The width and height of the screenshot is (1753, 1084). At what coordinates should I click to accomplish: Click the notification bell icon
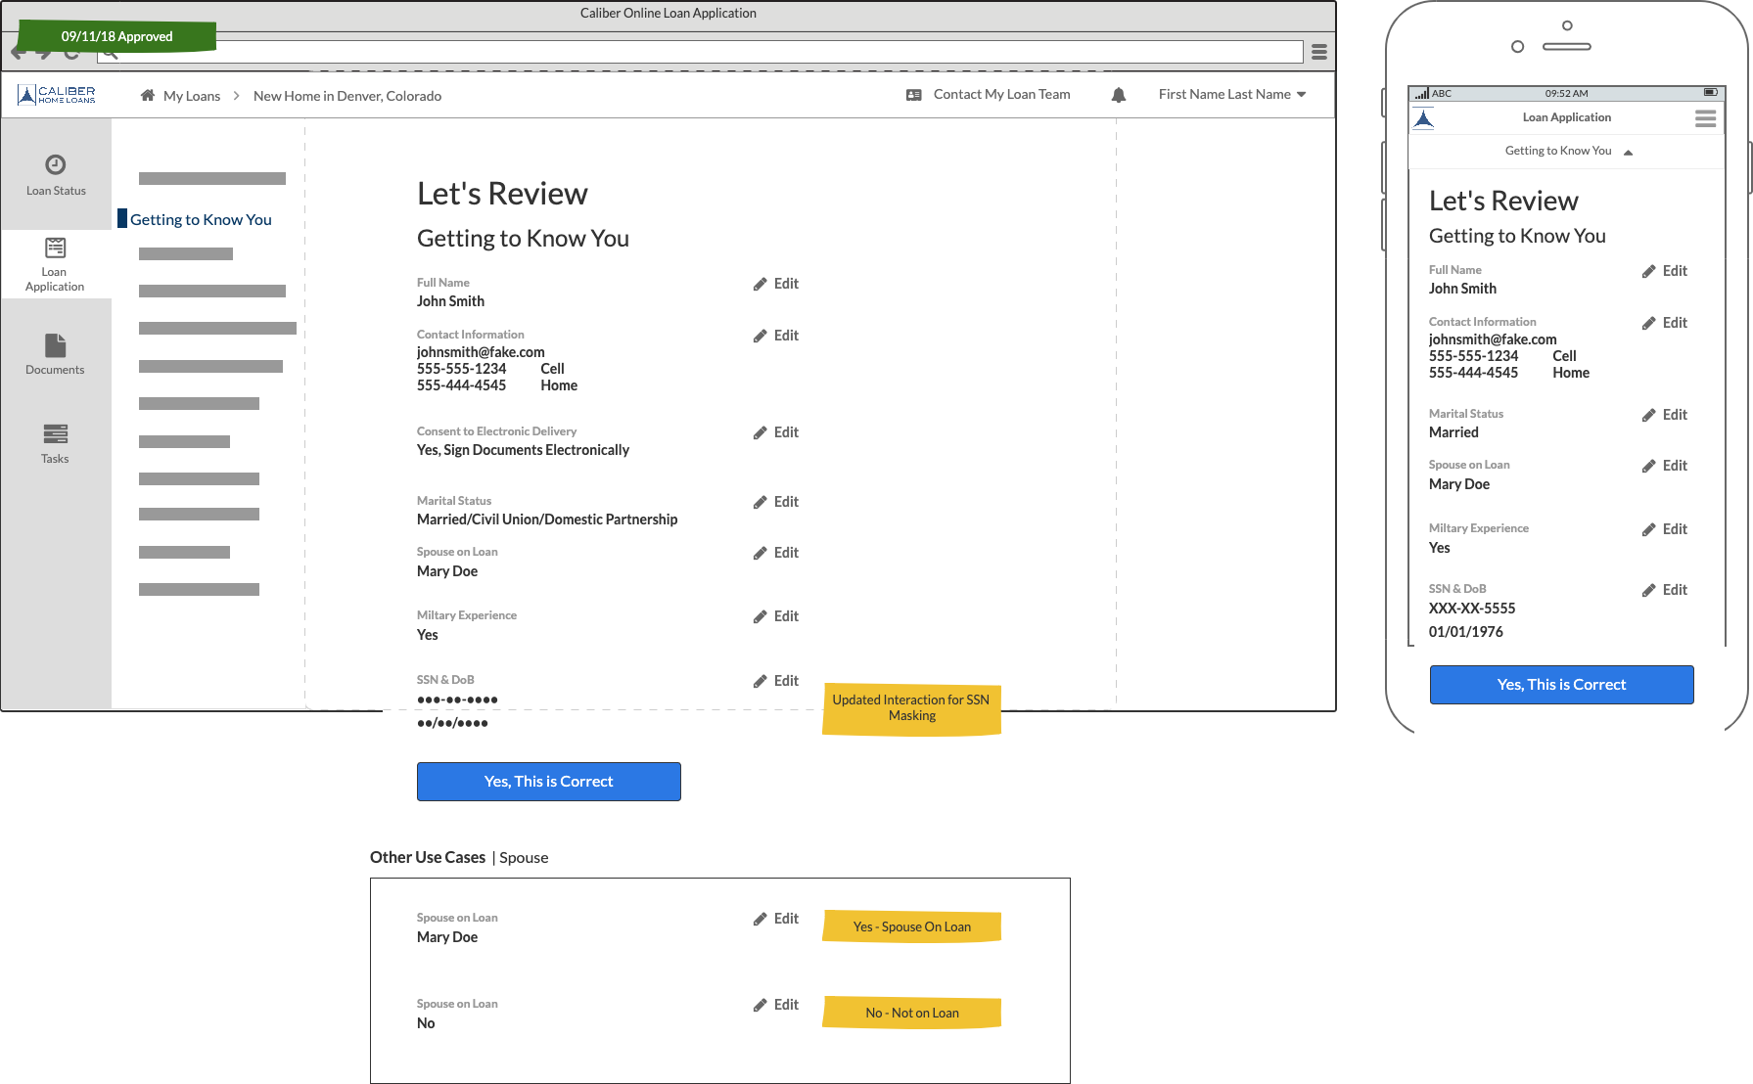coord(1119,95)
